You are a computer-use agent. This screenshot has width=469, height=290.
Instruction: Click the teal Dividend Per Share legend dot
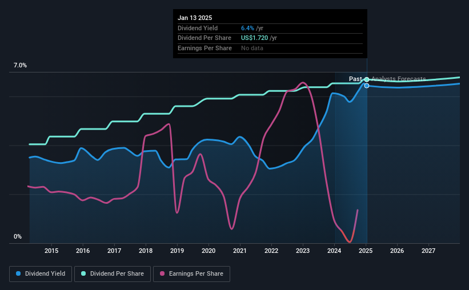point(83,273)
